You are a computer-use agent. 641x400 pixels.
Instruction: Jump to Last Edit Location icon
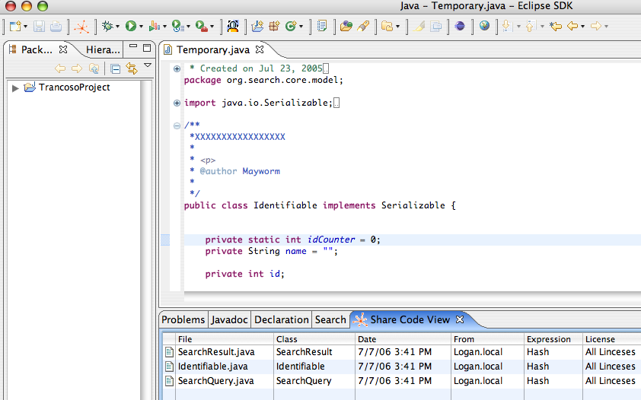tap(555, 27)
